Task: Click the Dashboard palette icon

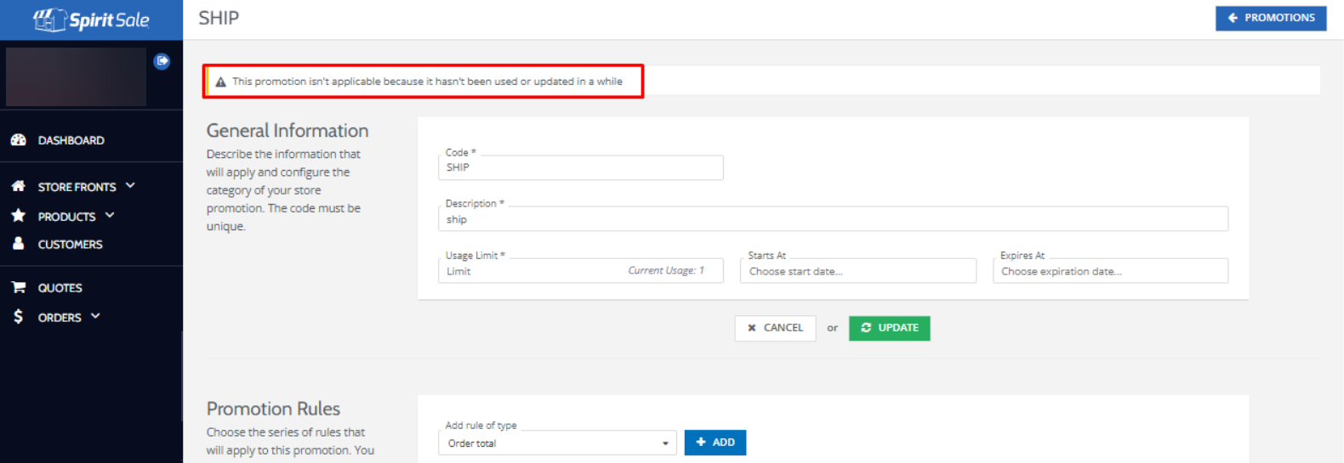Action: 19,140
